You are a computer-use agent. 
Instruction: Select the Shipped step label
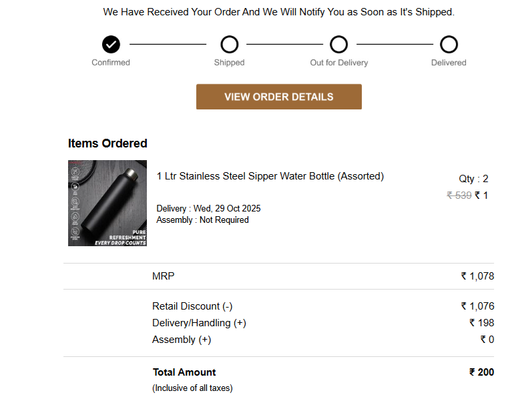[x=229, y=63]
